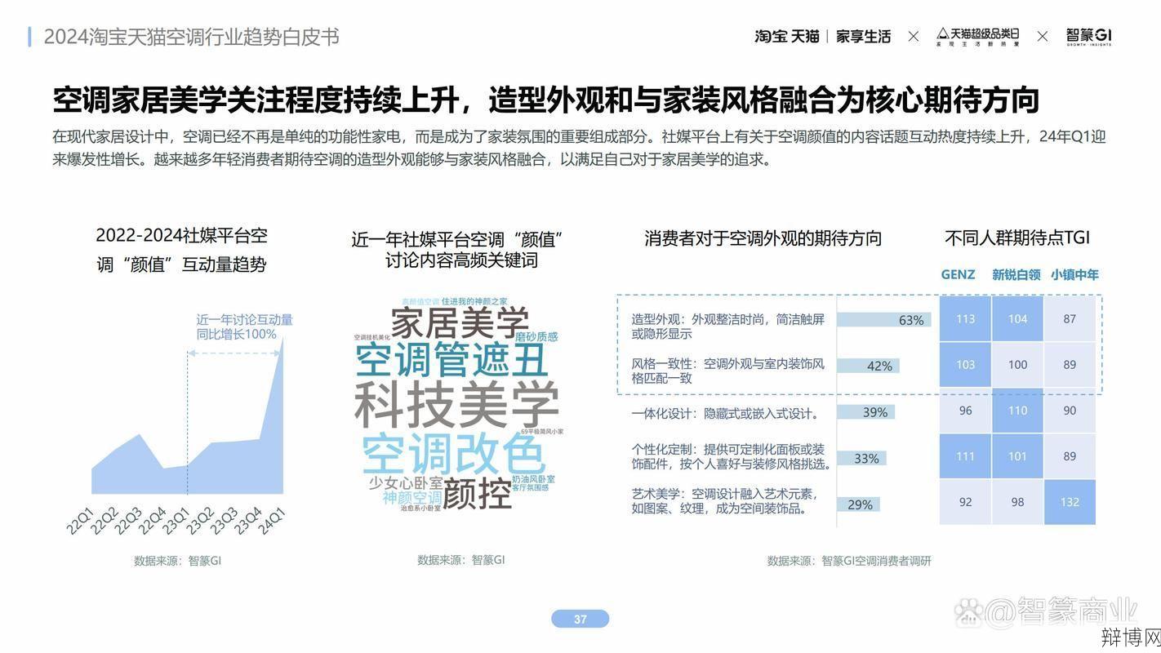Click the word cloud title 讨论内容高频关键词

coord(461,260)
